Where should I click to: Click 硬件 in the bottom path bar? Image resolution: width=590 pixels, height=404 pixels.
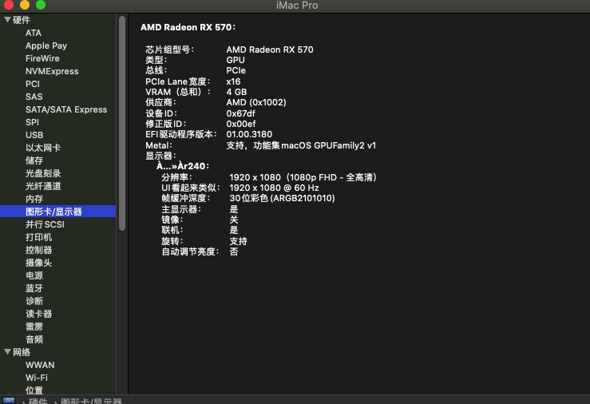38,401
